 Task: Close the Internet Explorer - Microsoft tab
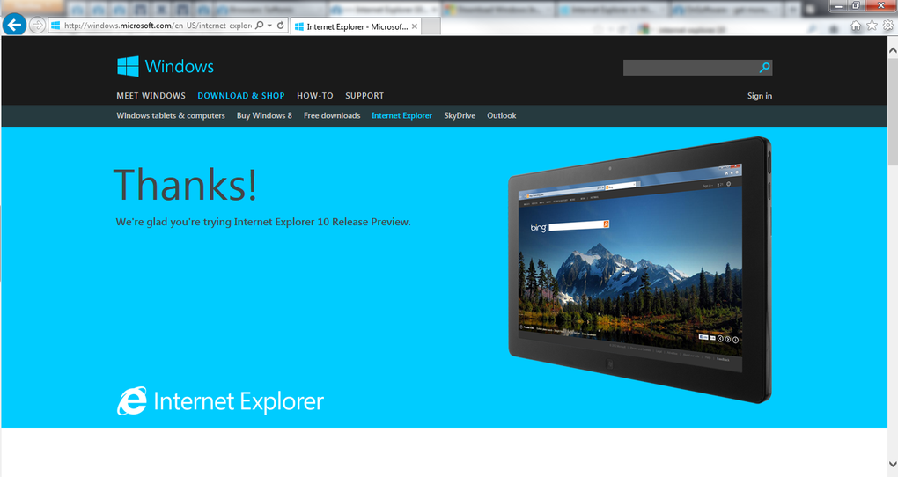coord(414,26)
